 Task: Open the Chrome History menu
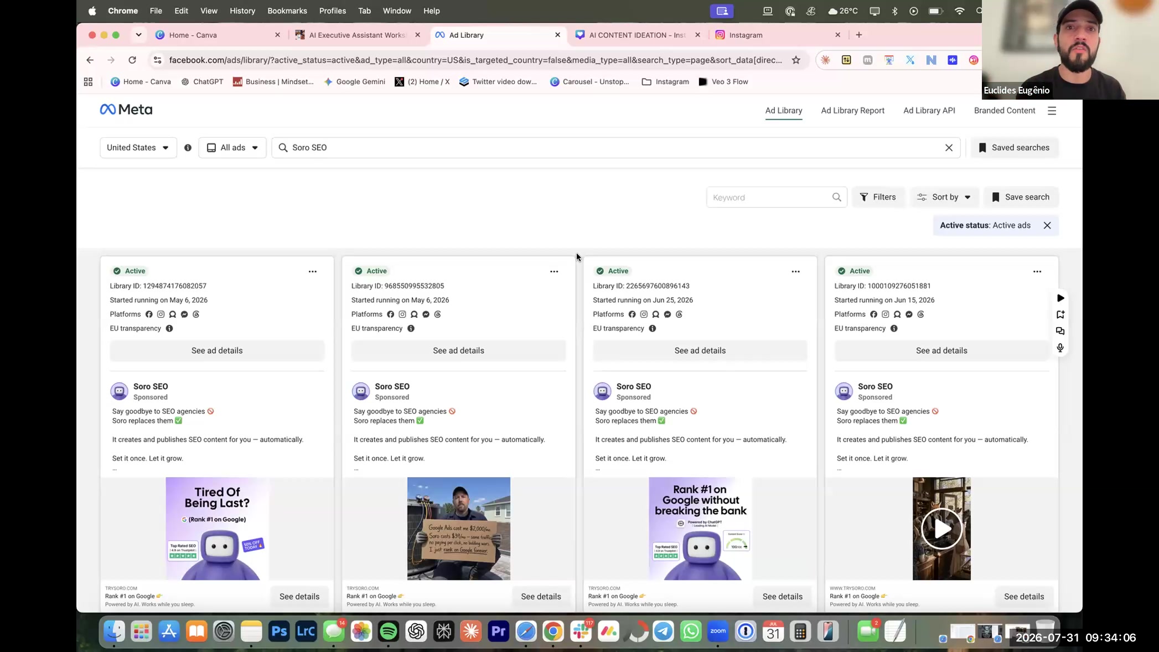click(242, 11)
